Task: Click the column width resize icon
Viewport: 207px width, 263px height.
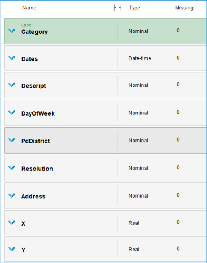Action: click(x=117, y=8)
